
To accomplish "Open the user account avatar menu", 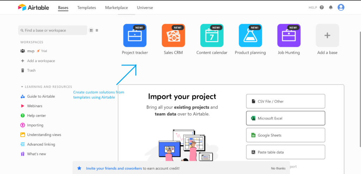I will (341, 7).
